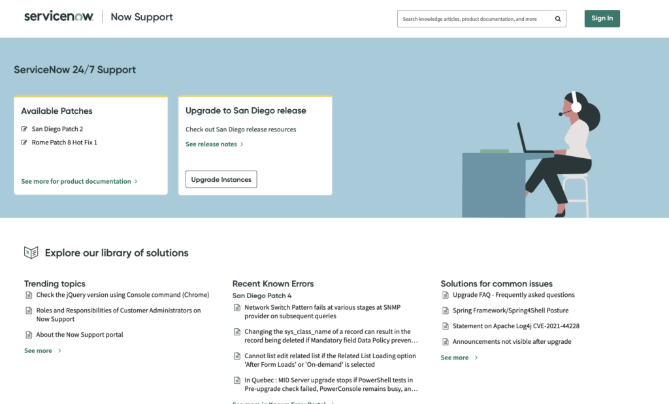Open Changing the sys_class_name known error
The height and width of the screenshot is (404, 669).
331,336
